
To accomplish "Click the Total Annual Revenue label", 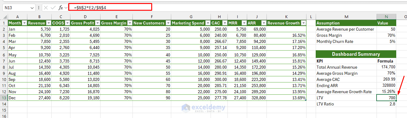I will pyautogui.click(x=337, y=67).
